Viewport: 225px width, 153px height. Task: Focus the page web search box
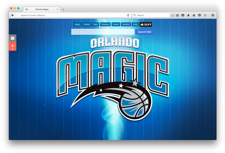103,32
